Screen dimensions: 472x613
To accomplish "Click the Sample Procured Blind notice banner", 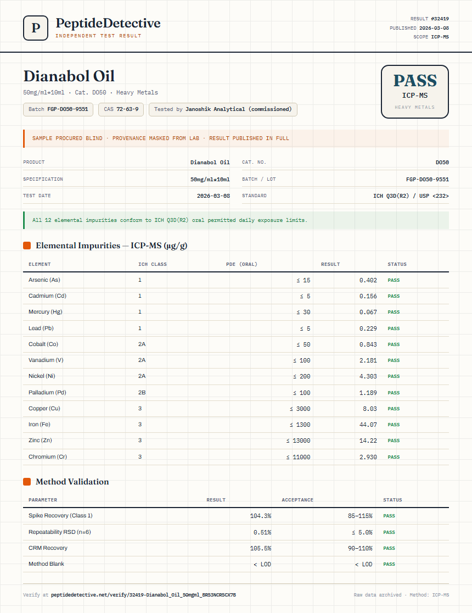I will point(236,138).
